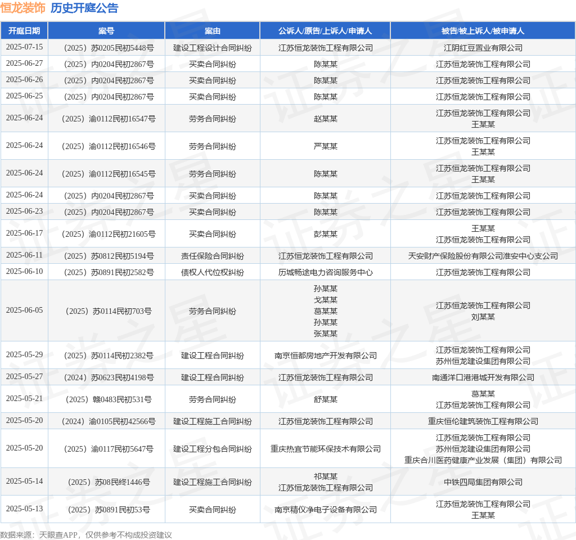Select the 公诉人/原告/上诉人/申请人 column header
Image resolution: width=576 pixels, height=540 pixels.
point(325,31)
